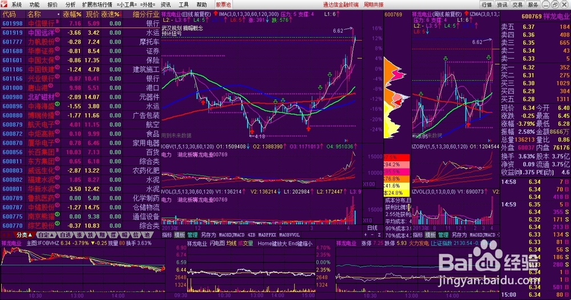
Task: Sort the list by 涨速% column header
Action: coord(111,15)
